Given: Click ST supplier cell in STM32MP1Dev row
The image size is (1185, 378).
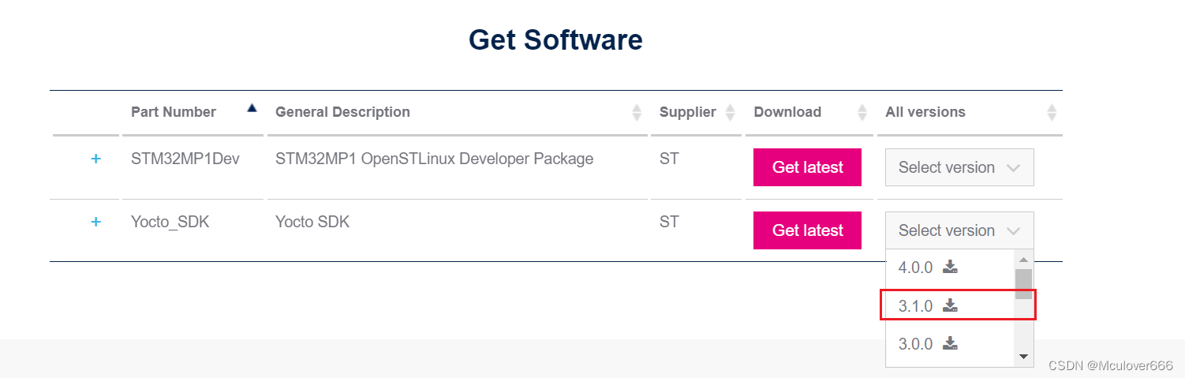Looking at the screenshot, I should pos(669,159).
